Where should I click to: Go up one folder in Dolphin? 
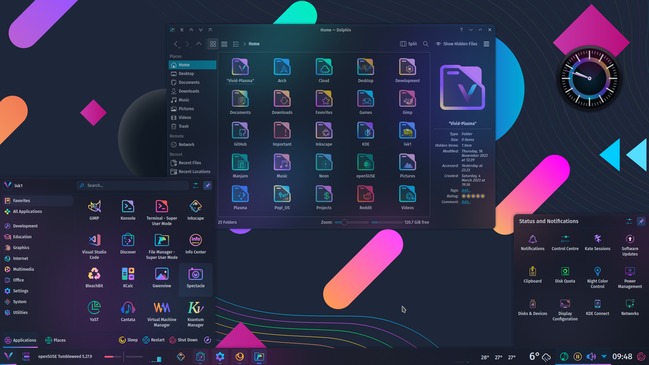click(199, 44)
